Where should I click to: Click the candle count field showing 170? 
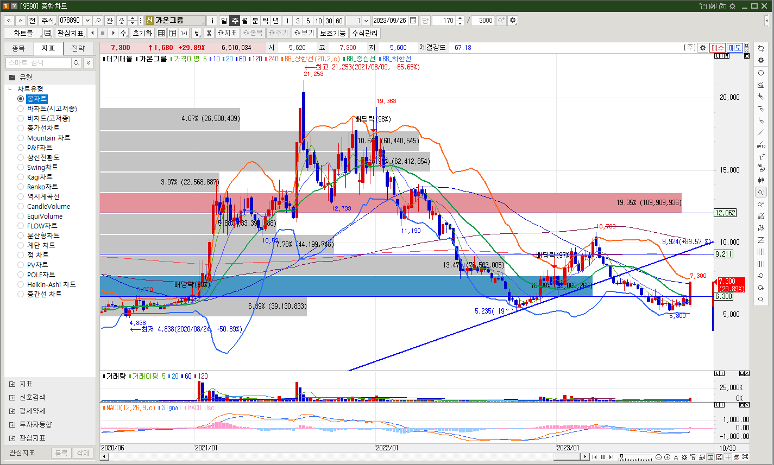443,21
